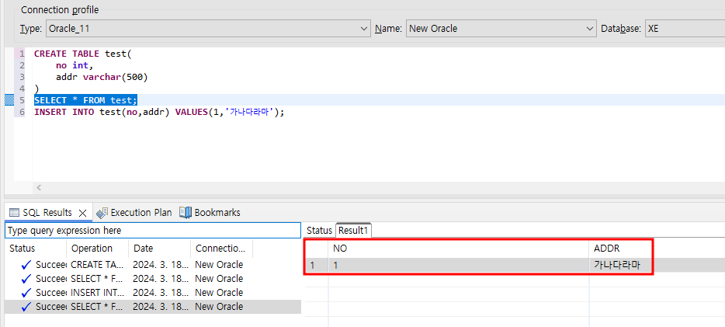
Task: Select the NO cell with value 1
Action: click(x=459, y=266)
